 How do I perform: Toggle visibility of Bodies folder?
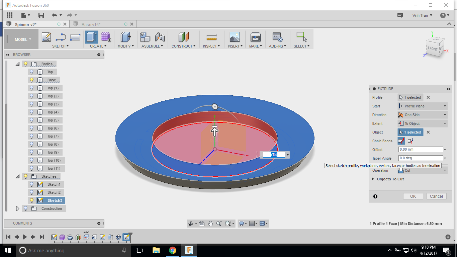25,64
